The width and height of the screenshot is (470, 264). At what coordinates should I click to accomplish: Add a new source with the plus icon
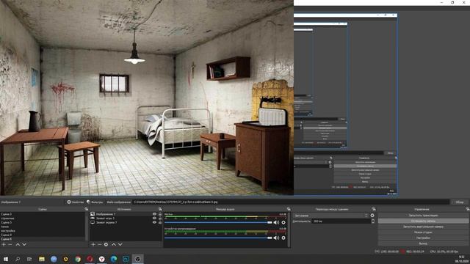click(x=93, y=244)
